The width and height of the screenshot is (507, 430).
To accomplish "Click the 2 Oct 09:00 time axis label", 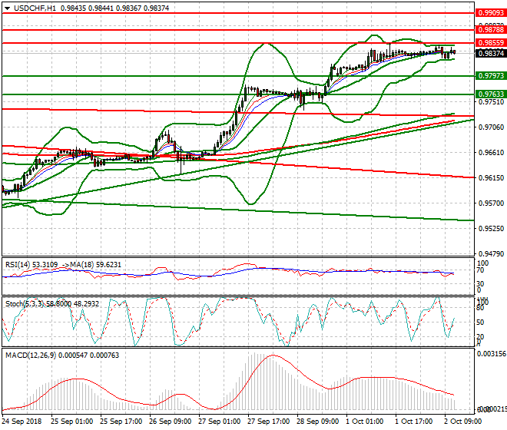I will point(462,422).
